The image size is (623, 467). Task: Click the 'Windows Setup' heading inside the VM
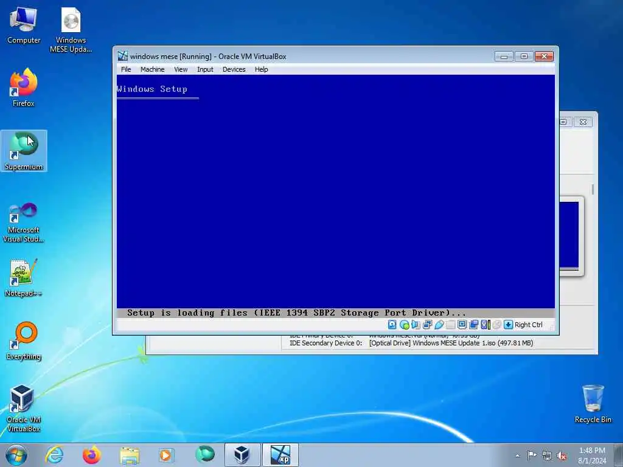click(152, 89)
